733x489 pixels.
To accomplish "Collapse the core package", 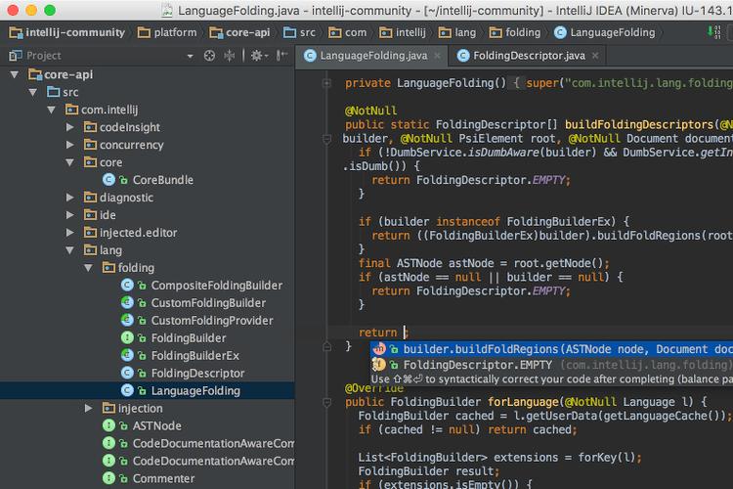I will 70,162.
